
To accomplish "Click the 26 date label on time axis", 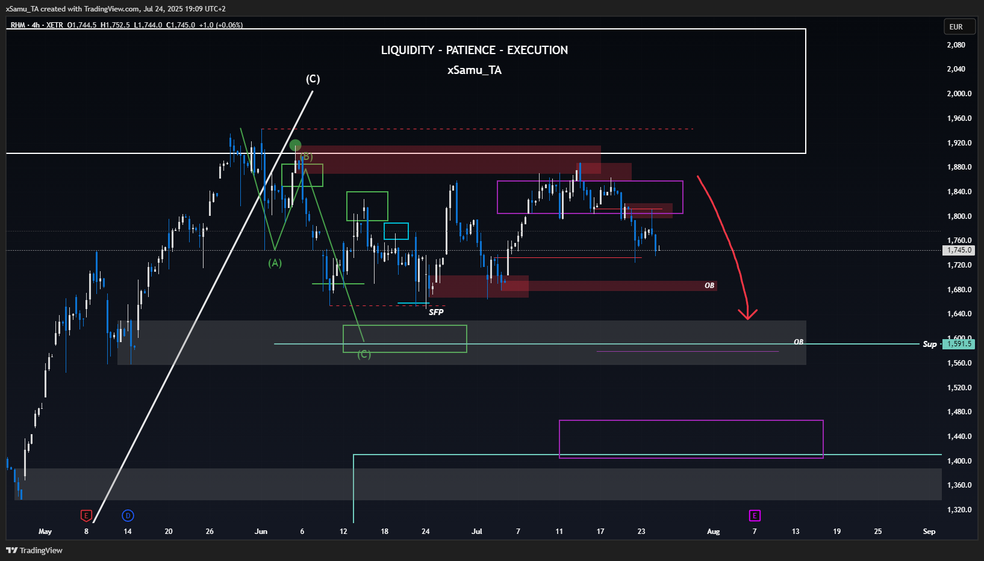I will click(x=210, y=532).
